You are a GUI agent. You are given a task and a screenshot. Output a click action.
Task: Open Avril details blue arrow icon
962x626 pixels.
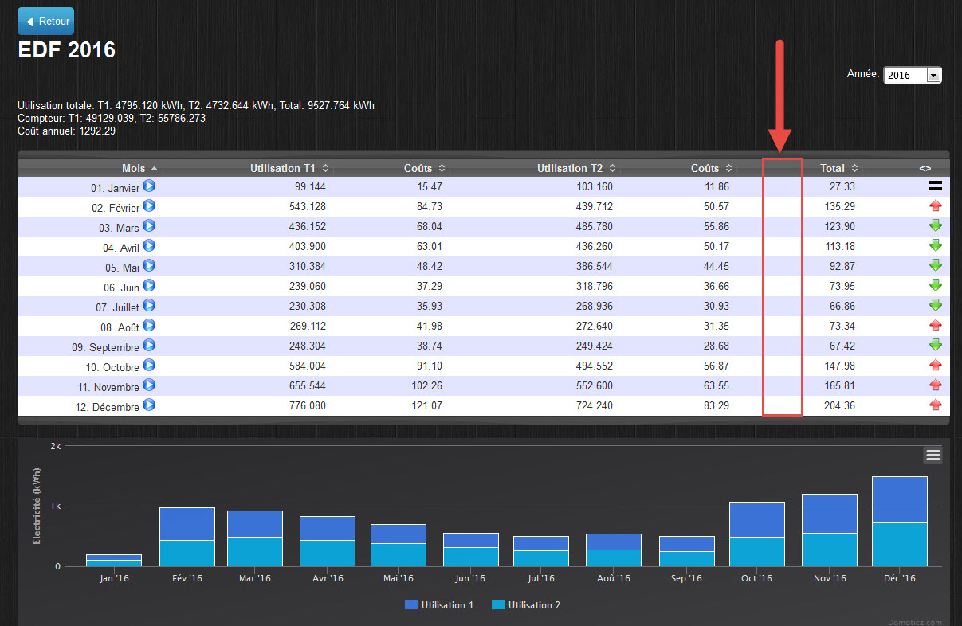click(149, 246)
